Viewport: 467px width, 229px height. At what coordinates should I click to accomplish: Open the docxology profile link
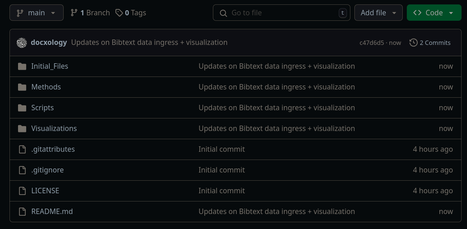click(x=49, y=43)
